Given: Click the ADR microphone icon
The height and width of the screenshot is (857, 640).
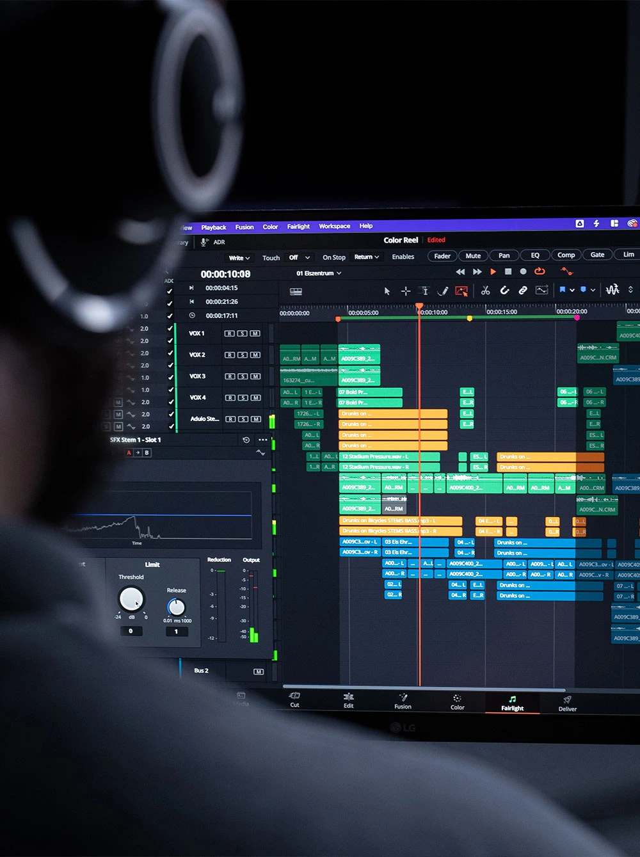Looking at the screenshot, I should 204,242.
